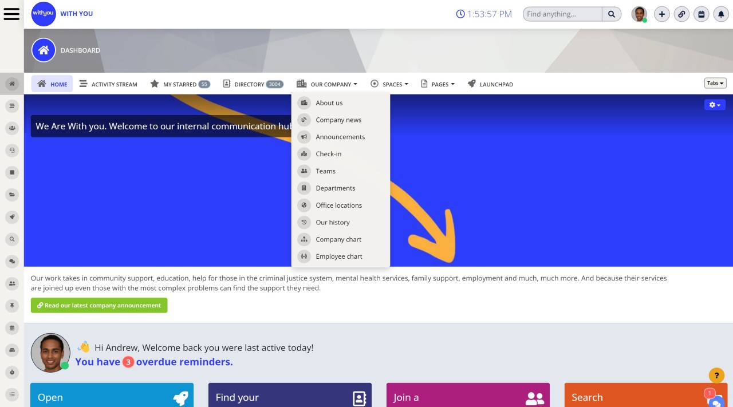
Task: Click the quick links chain icon in top bar
Action: tap(681, 14)
